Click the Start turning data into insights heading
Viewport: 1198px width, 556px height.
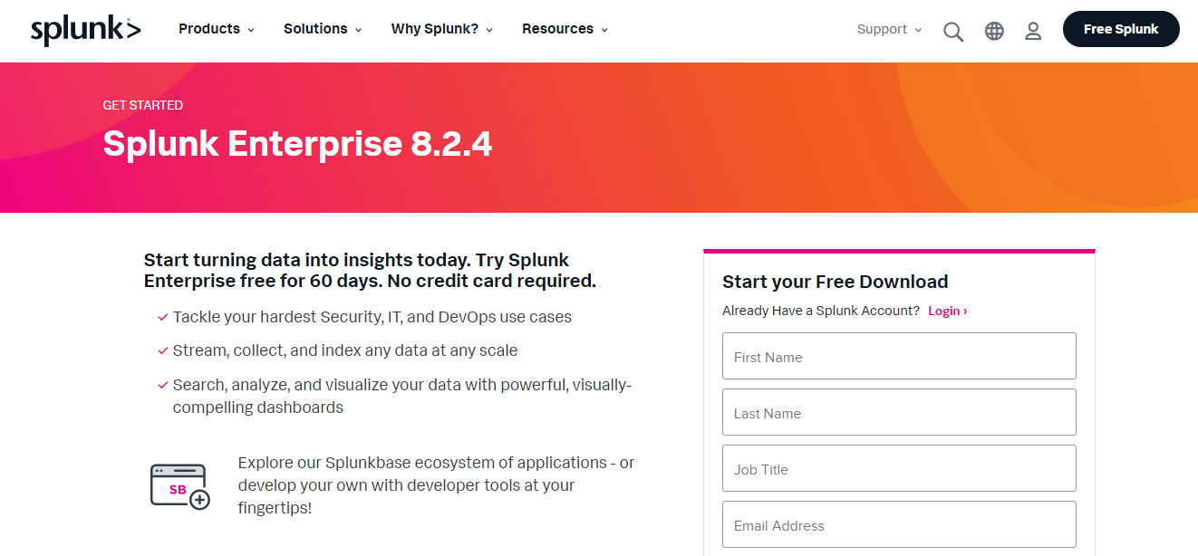click(x=370, y=271)
